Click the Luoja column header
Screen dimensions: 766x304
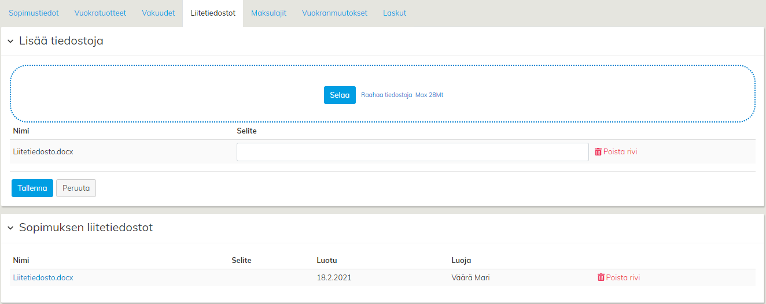tap(461, 260)
